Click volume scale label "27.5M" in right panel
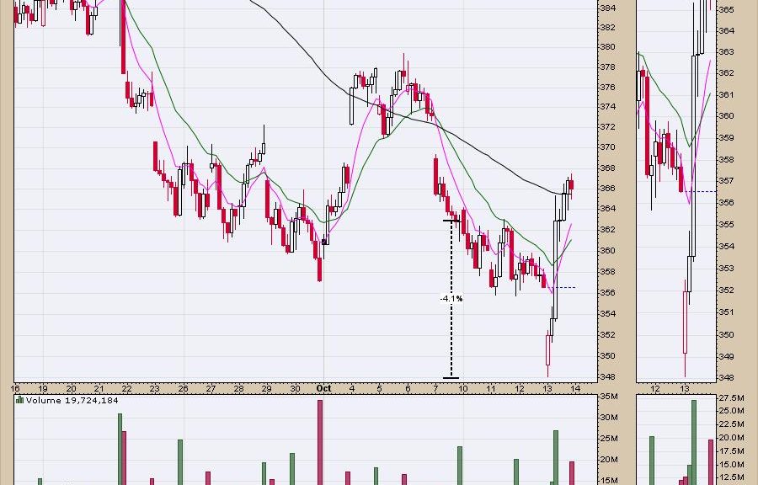 point(732,398)
